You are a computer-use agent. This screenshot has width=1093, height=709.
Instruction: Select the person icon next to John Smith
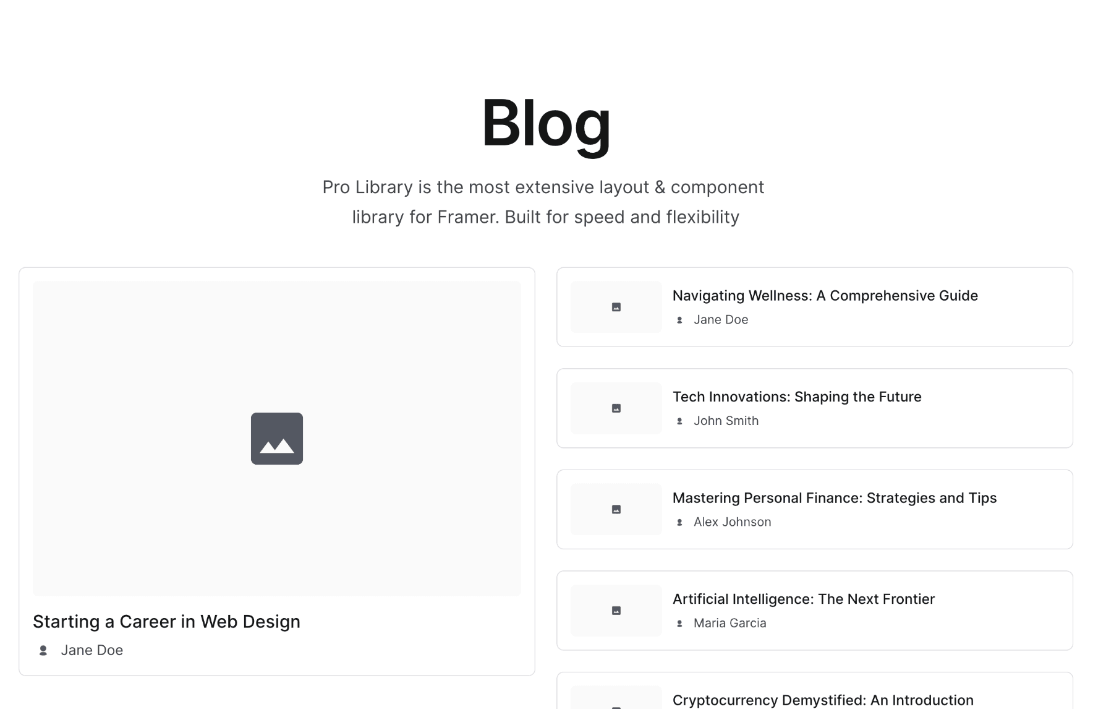pyautogui.click(x=681, y=421)
